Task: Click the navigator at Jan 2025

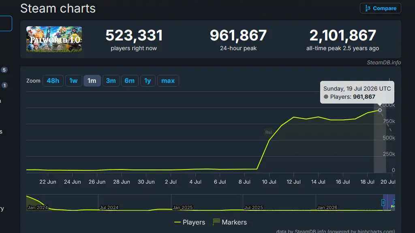Action: 182,208
